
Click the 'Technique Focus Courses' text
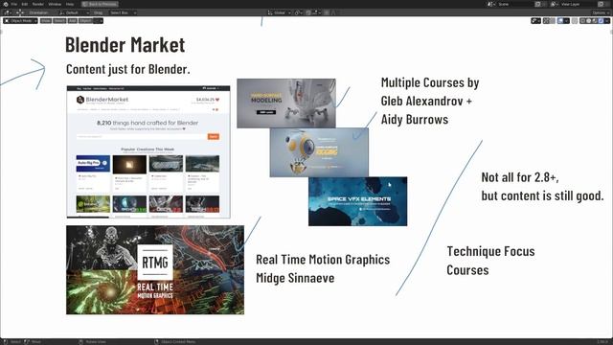click(490, 261)
